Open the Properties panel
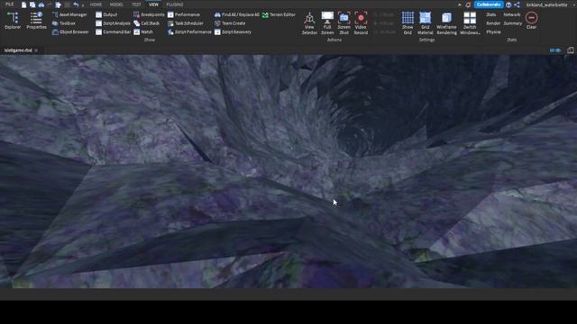 point(36,21)
